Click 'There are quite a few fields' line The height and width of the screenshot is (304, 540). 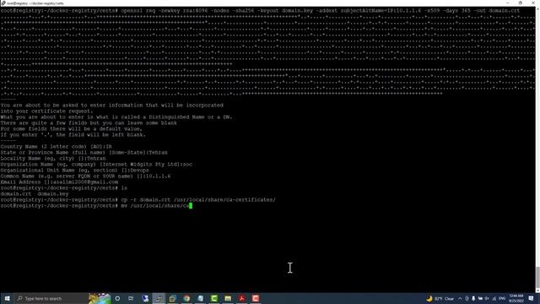(89, 123)
